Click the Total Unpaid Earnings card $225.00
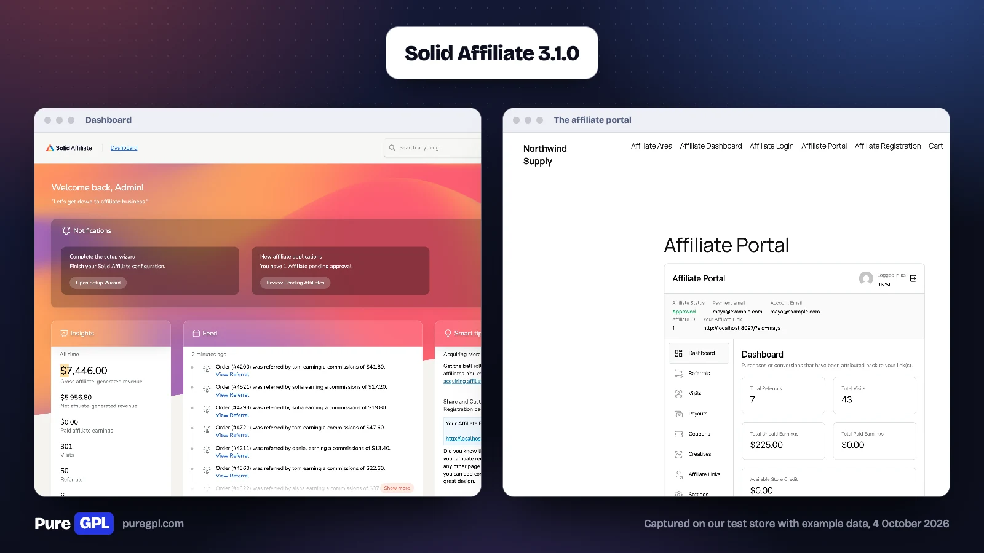This screenshot has width=984, height=553. click(x=783, y=441)
